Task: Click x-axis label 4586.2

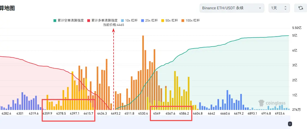Action: [x=184, y=113]
